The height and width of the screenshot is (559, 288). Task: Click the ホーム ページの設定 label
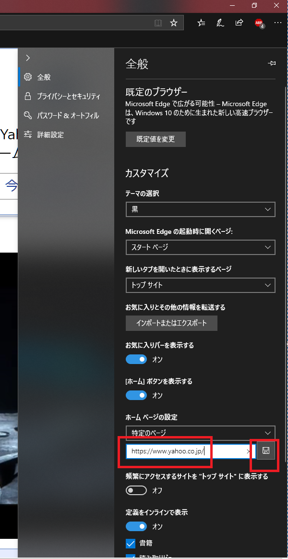point(152,417)
